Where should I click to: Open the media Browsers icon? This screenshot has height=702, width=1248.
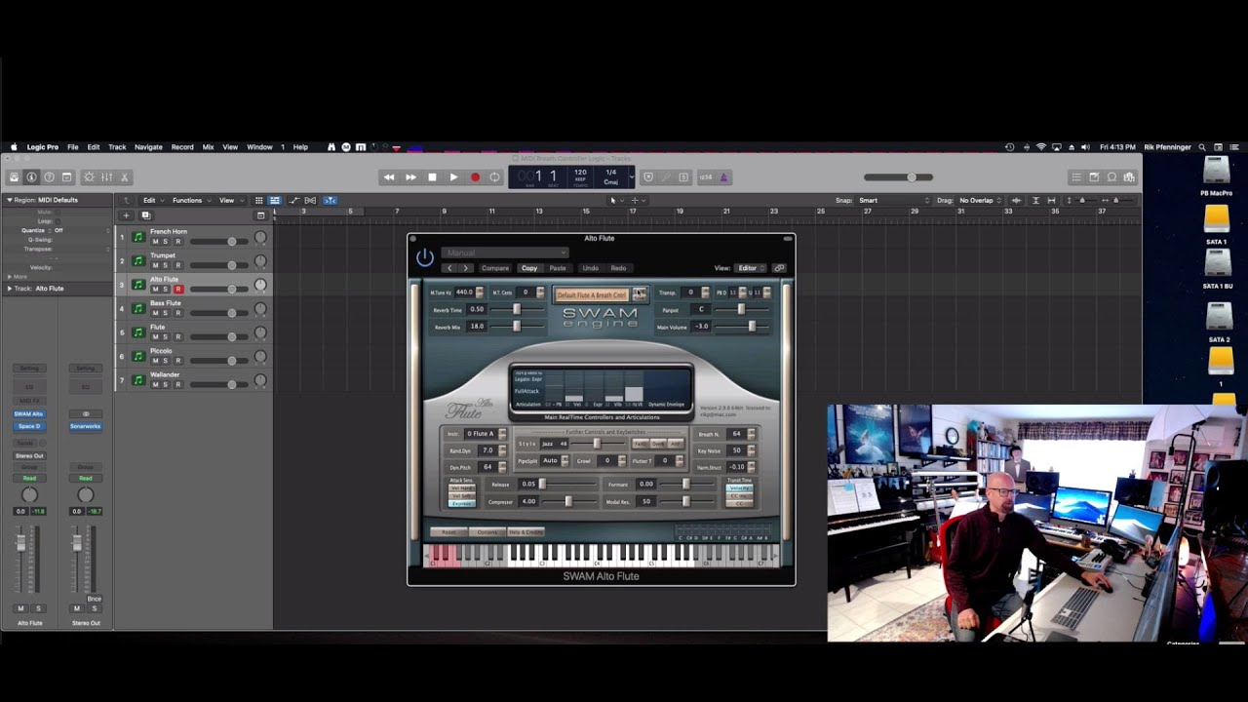(1129, 177)
